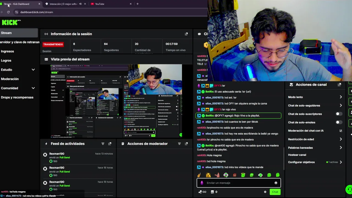
Task: Toggle Chat de solo-suscriptores switch
Action: [x=339, y=114]
